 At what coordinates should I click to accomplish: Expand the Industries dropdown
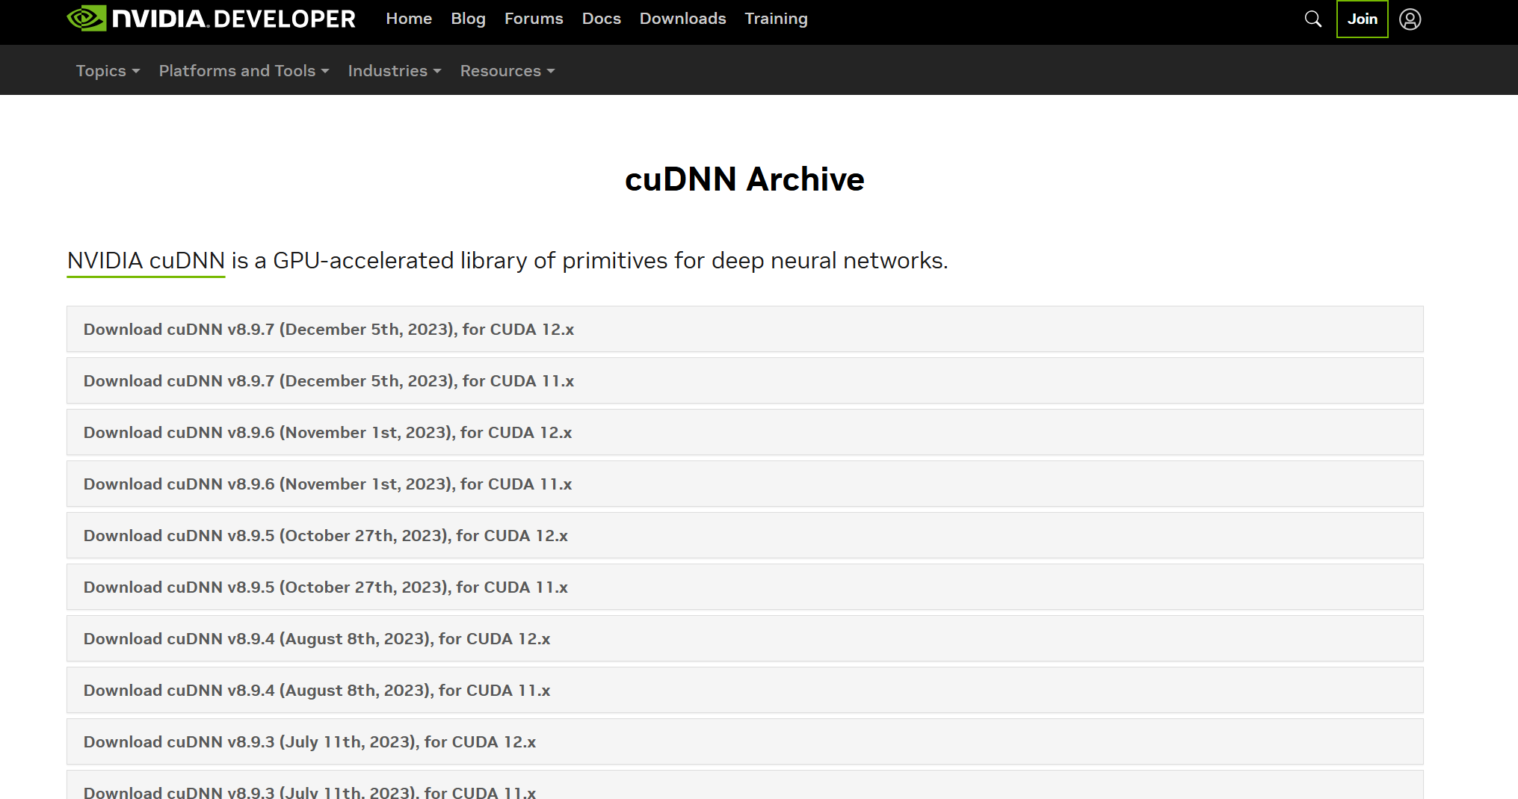[x=395, y=70]
